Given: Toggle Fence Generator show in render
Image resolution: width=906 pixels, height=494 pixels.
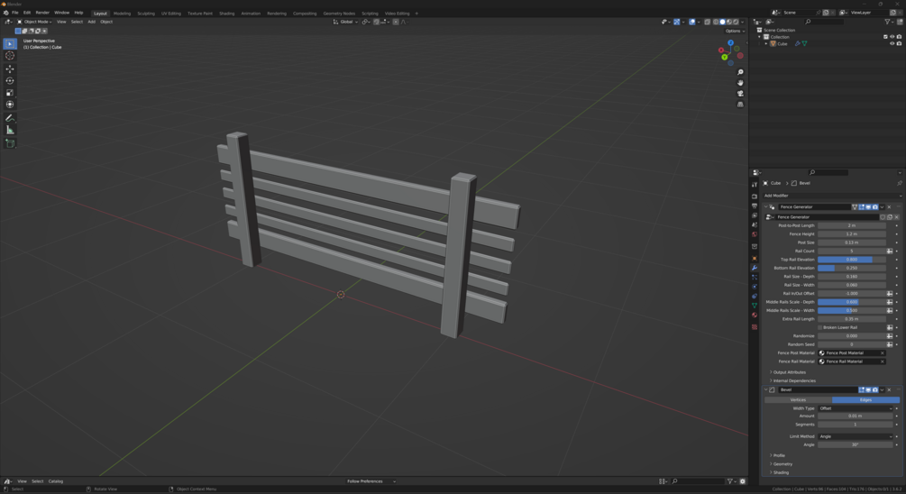Looking at the screenshot, I should click(x=875, y=206).
